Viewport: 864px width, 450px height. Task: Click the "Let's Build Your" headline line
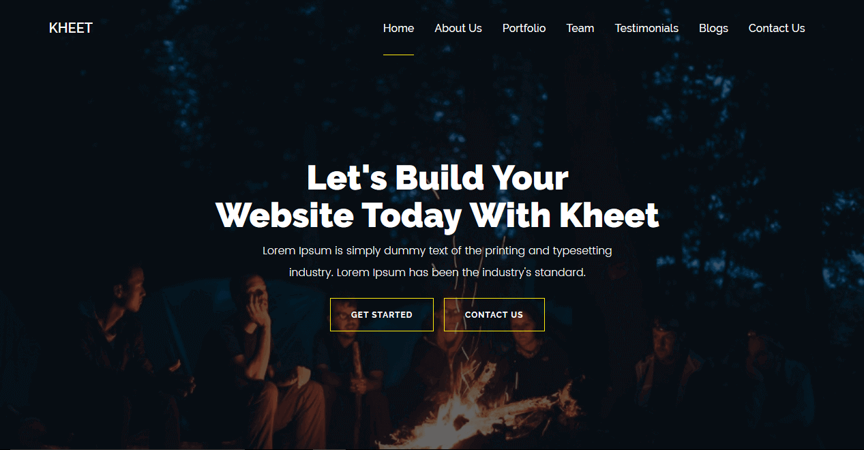(438, 178)
